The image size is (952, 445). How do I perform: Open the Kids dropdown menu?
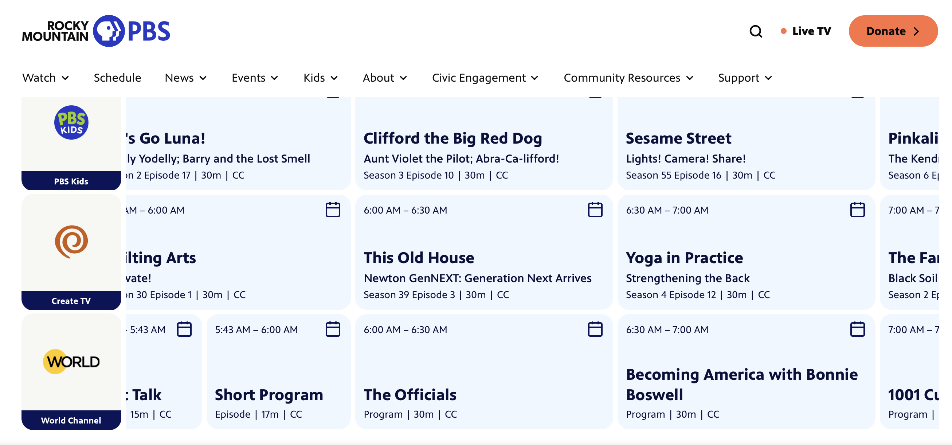click(320, 78)
